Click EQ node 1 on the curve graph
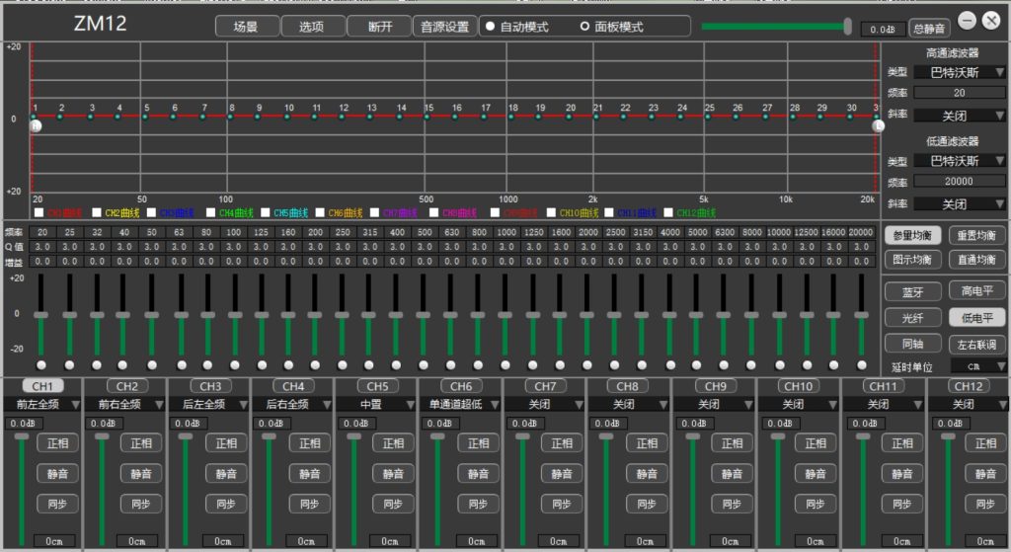Screen dimensions: 1011x552 34,117
